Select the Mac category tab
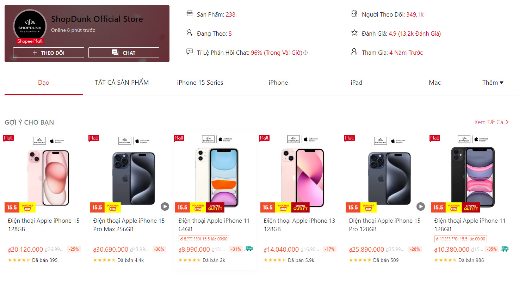The image size is (519, 287). pyautogui.click(x=435, y=83)
